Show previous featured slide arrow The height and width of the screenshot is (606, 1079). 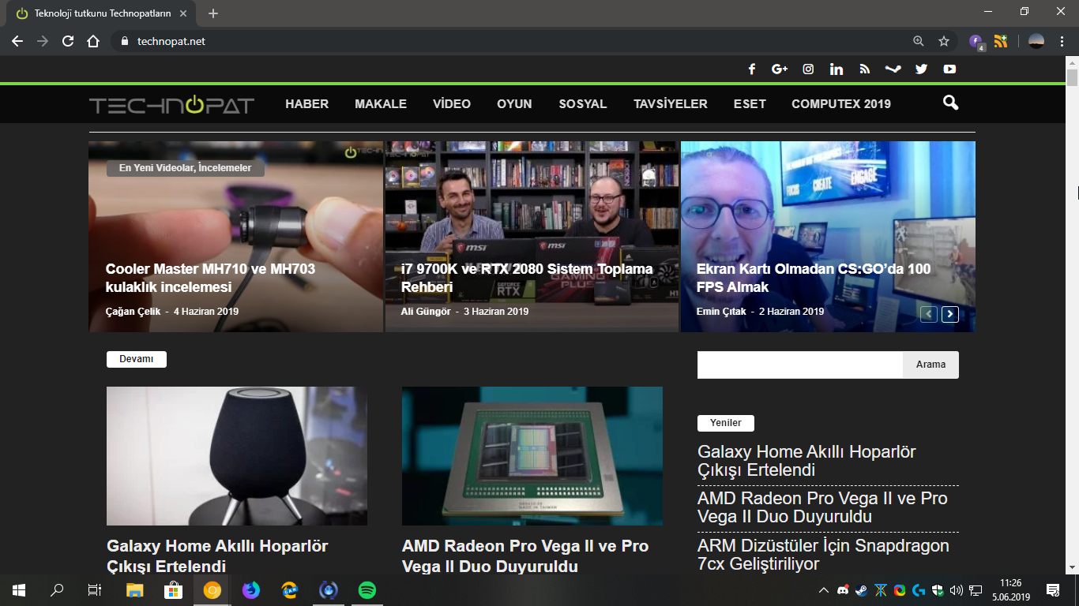tap(929, 314)
